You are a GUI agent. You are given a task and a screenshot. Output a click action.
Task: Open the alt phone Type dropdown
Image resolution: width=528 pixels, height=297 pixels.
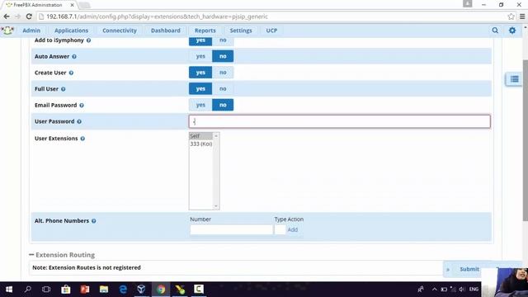point(280,229)
